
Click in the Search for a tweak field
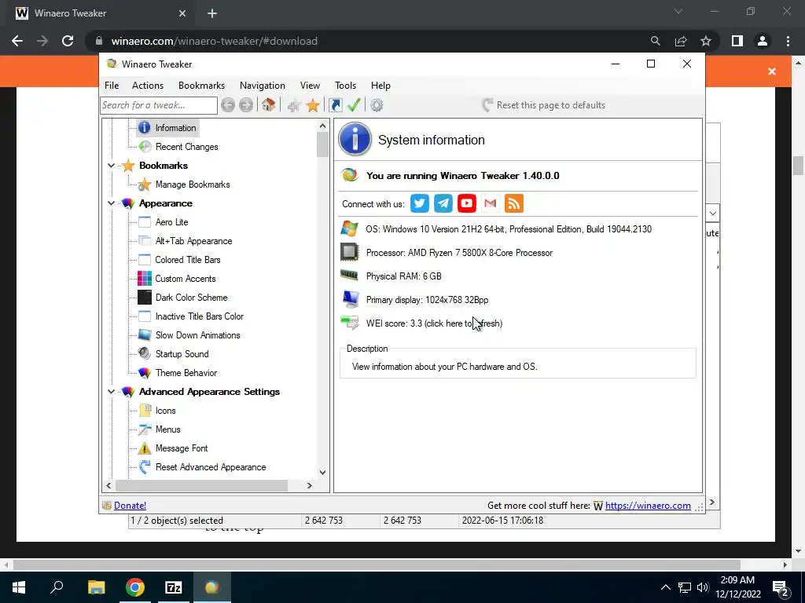(159, 105)
